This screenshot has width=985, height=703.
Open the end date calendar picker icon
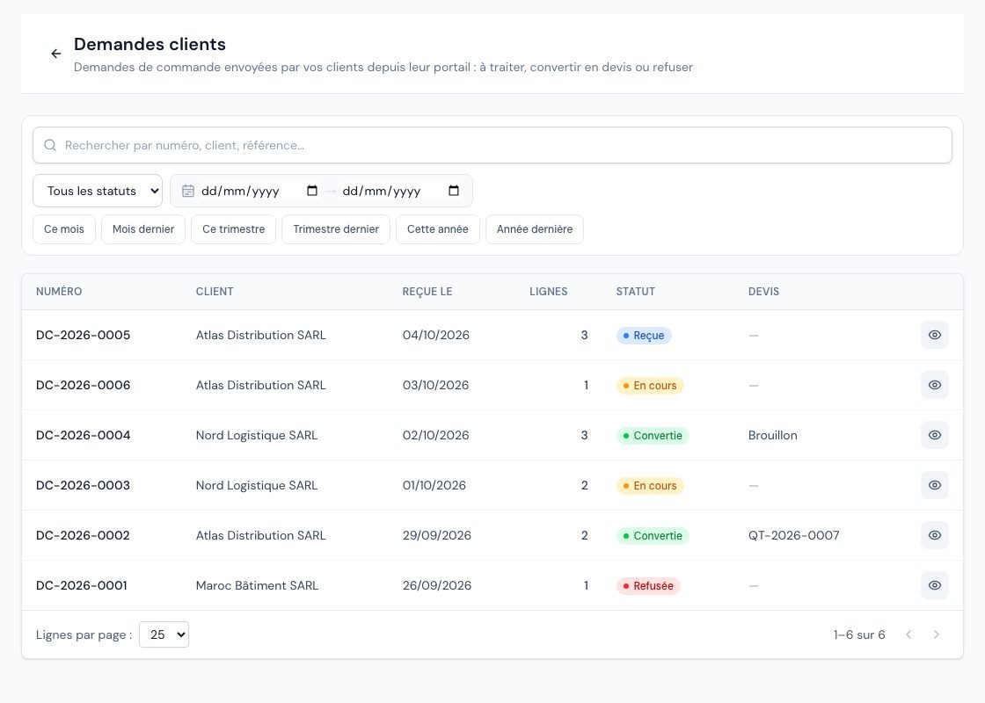click(454, 191)
